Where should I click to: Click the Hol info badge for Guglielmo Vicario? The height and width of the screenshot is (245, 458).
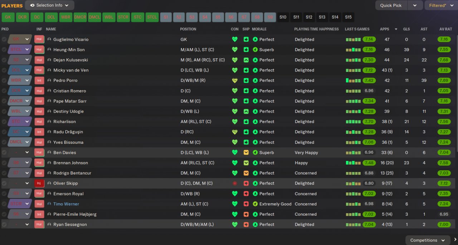tap(39, 39)
